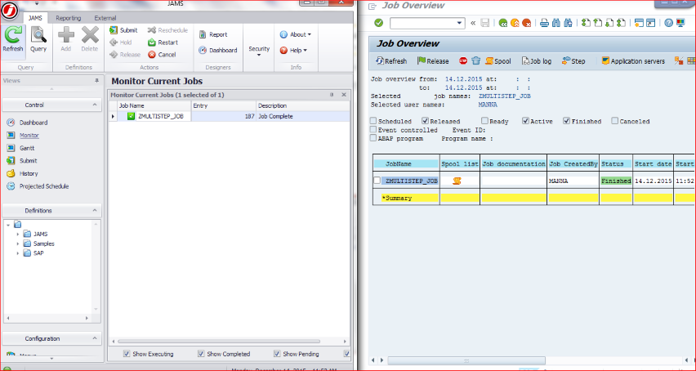Collapse the Configuration section panel
696x371 pixels.
tap(95, 338)
